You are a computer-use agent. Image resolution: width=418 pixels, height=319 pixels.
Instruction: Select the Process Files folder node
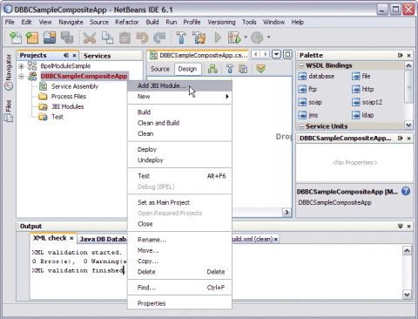(x=69, y=97)
